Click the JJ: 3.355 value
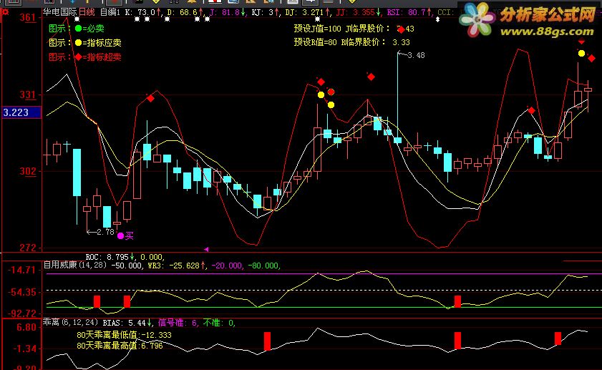Screen dimensions: 602x370 (358, 12)
